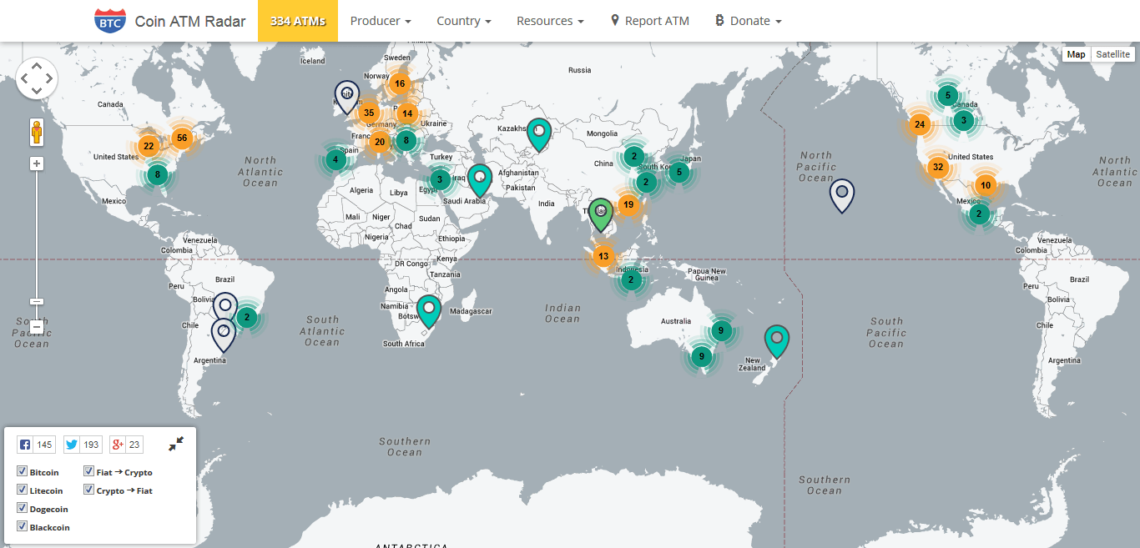The height and width of the screenshot is (548, 1140).
Task: Open the Producer dropdown menu
Action: coord(381,20)
